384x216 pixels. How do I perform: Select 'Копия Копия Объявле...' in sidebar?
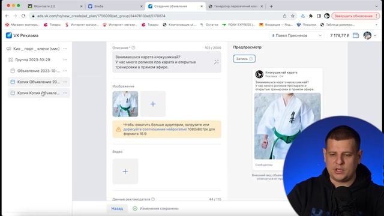[x=38, y=93]
